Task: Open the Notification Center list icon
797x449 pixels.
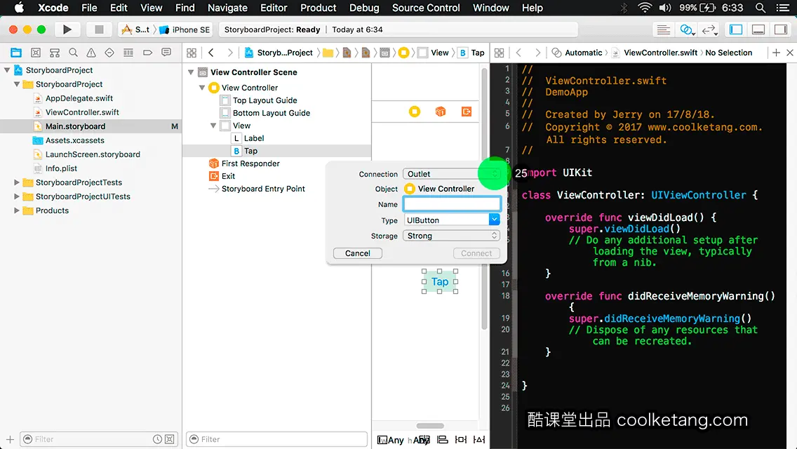Action: pos(783,8)
